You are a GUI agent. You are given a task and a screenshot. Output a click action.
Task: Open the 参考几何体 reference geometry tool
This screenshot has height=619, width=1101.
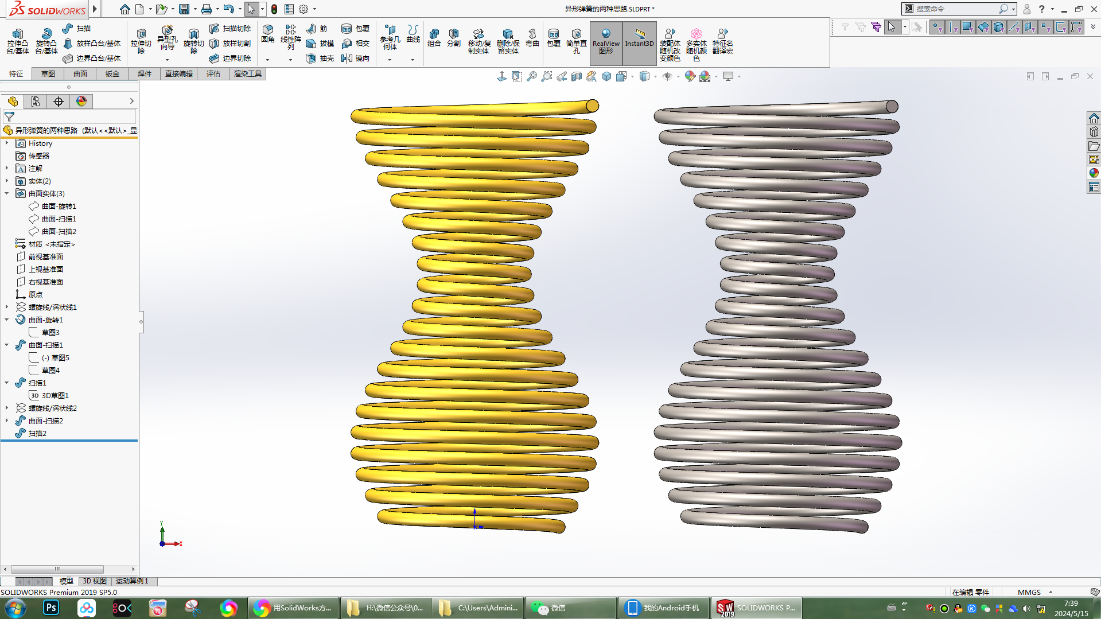pos(390,38)
